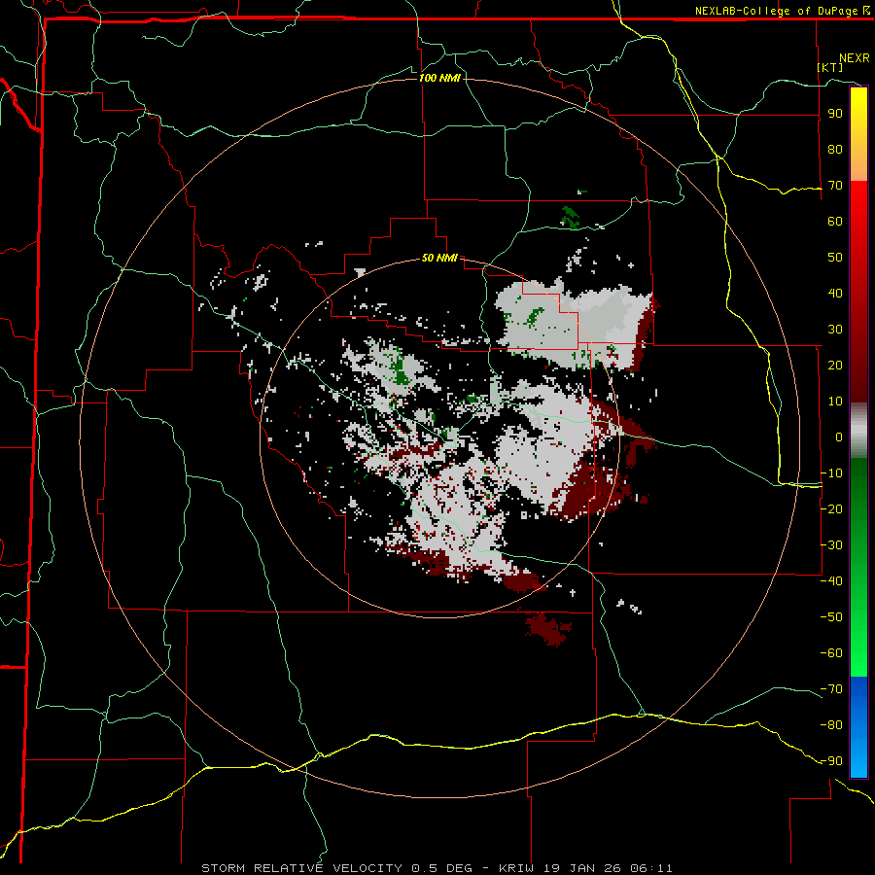875x875 pixels.
Task: Click the 90 value on the velocity scale
Action: point(835,114)
